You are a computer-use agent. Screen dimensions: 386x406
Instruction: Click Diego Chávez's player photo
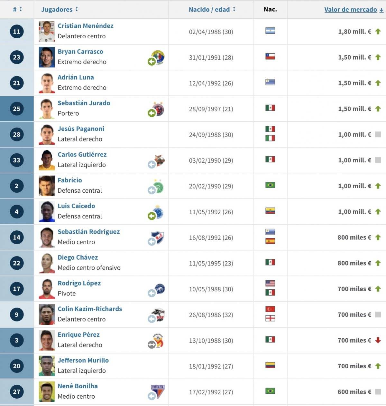pyautogui.click(x=47, y=263)
